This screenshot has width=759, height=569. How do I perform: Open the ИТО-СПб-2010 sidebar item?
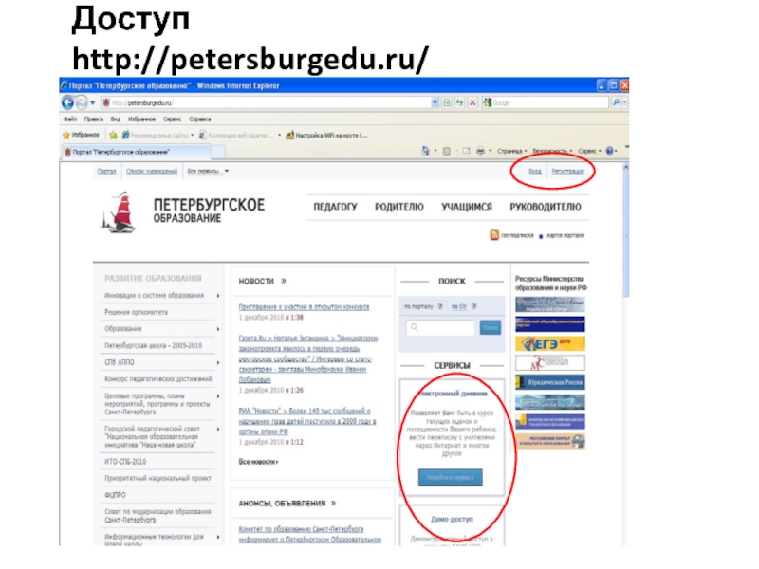125,462
